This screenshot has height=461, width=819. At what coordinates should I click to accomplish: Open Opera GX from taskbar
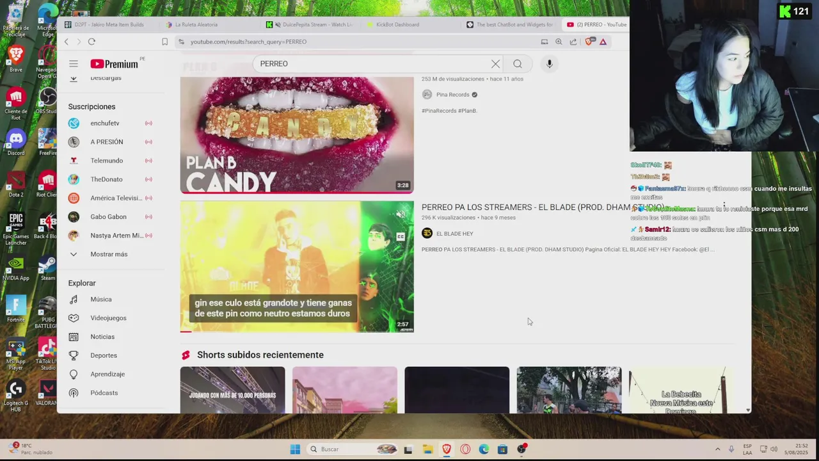465,449
